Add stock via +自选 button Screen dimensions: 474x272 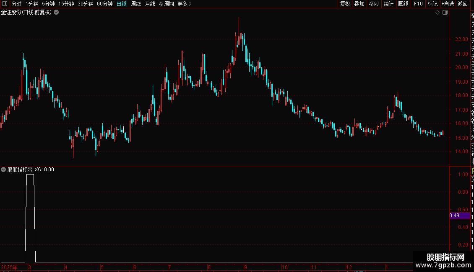[x=448, y=4]
